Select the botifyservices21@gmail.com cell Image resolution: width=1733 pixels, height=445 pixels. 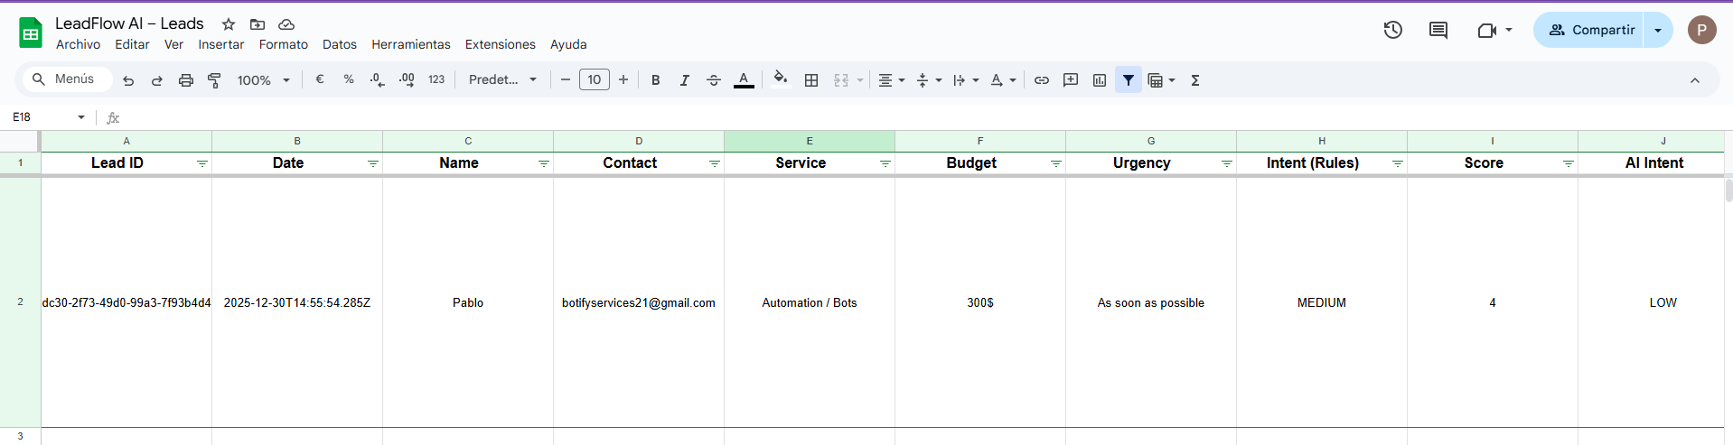click(639, 302)
